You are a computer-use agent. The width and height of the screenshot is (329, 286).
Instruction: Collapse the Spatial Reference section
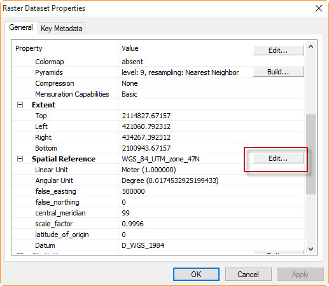pos(20,159)
